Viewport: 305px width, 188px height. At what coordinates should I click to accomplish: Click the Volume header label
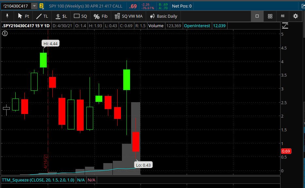click(x=156, y=26)
